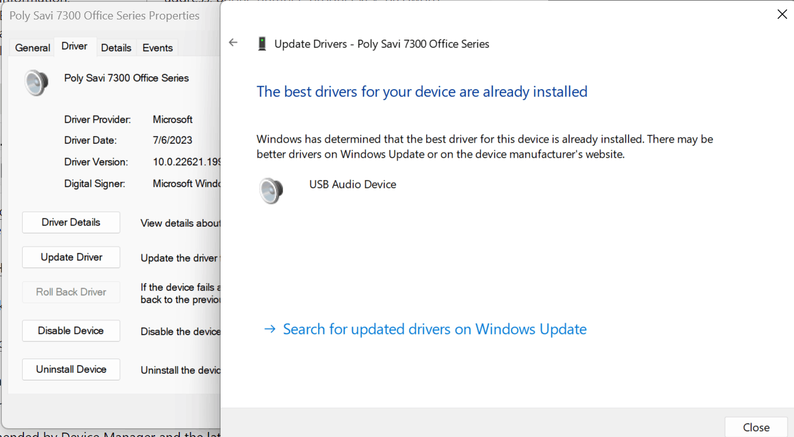Viewport: 794px width, 437px height.
Task: Open the General tab in Properties
Action: 33,48
